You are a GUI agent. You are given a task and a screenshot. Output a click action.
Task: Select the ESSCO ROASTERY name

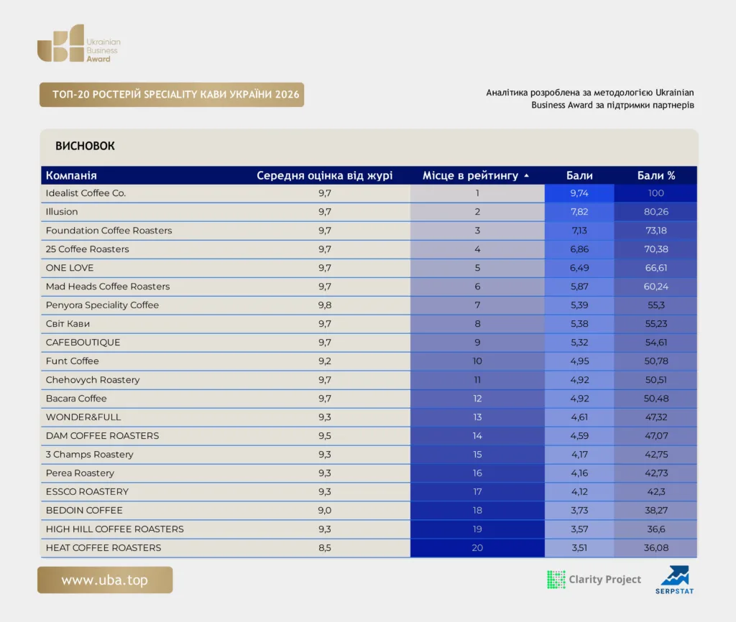pos(87,492)
